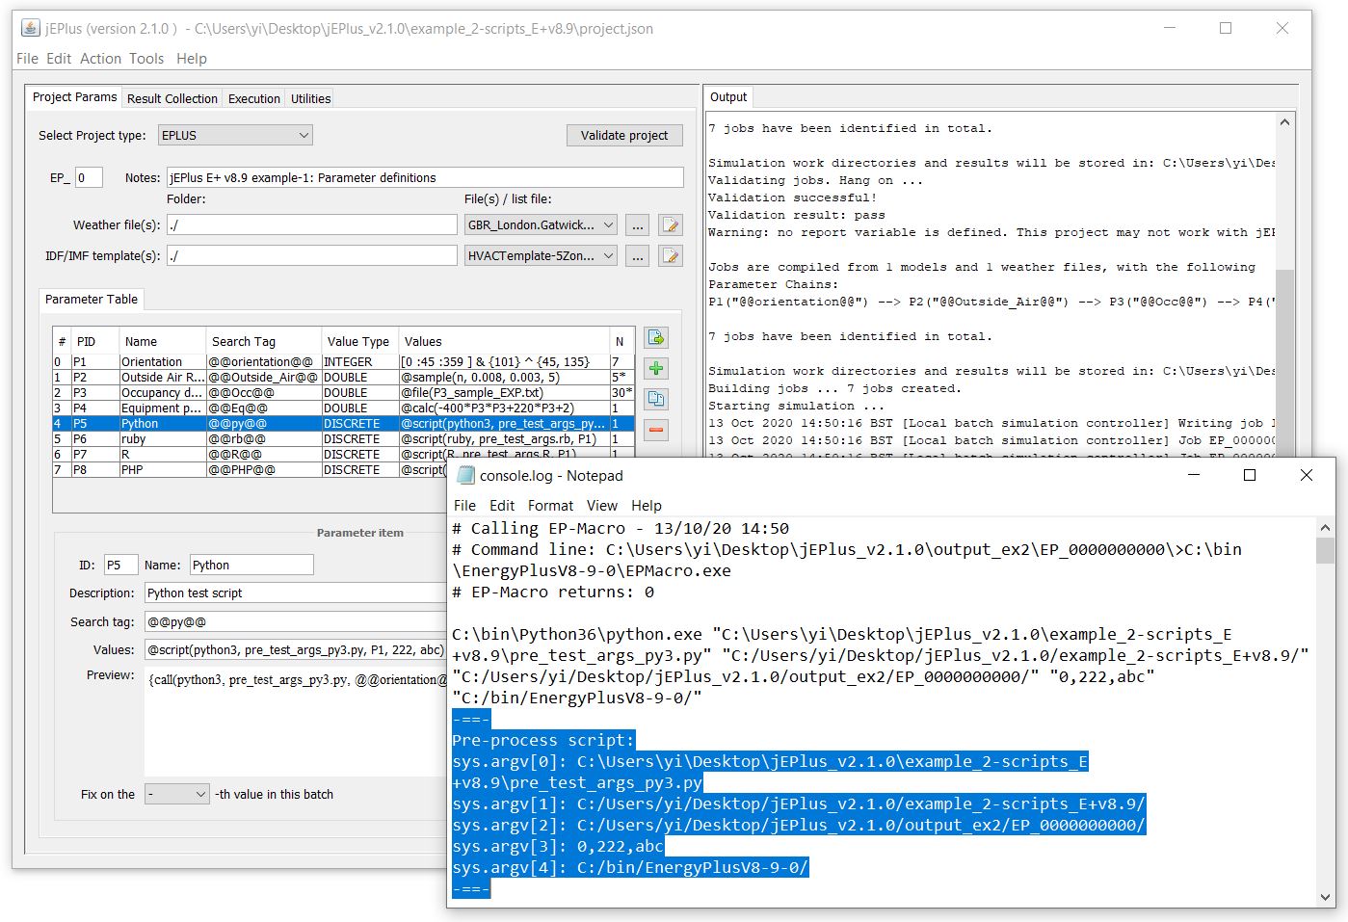Browse for weather file with ellipsis button
This screenshot has height=922, width=1348.
[637, 225]
